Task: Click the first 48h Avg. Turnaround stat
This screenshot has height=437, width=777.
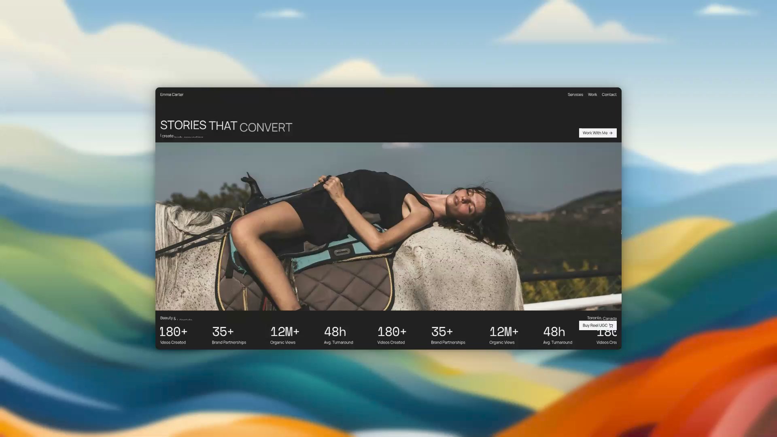Action: pos(338,335)
